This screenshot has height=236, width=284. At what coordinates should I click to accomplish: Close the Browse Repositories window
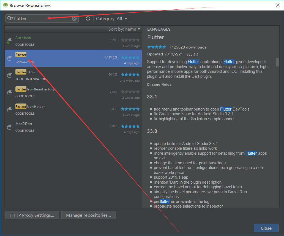[278, 5]
